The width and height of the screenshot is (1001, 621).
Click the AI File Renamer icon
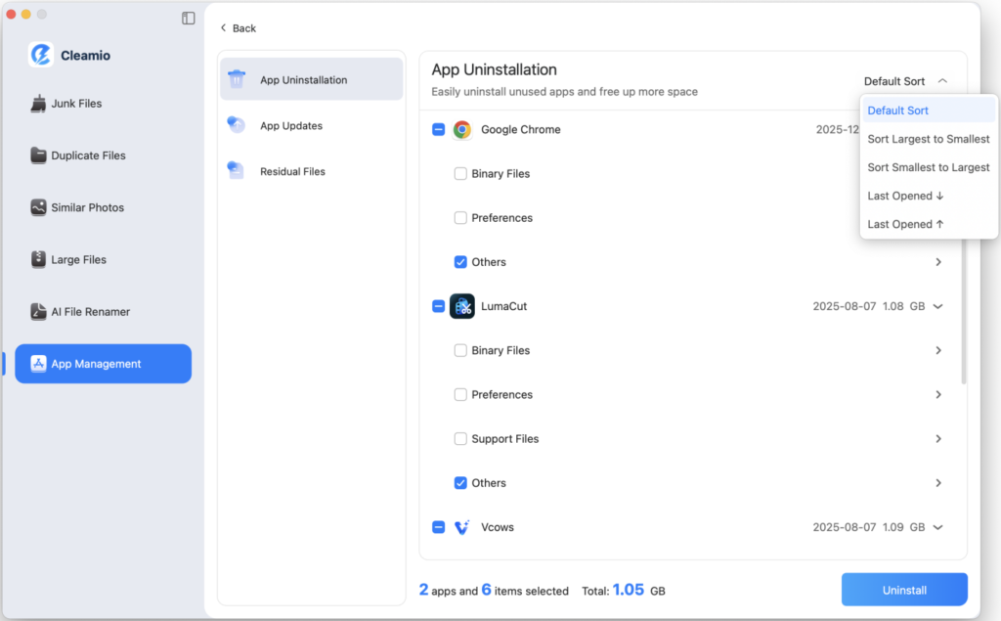pyautogui.click(x=39, y=312)
